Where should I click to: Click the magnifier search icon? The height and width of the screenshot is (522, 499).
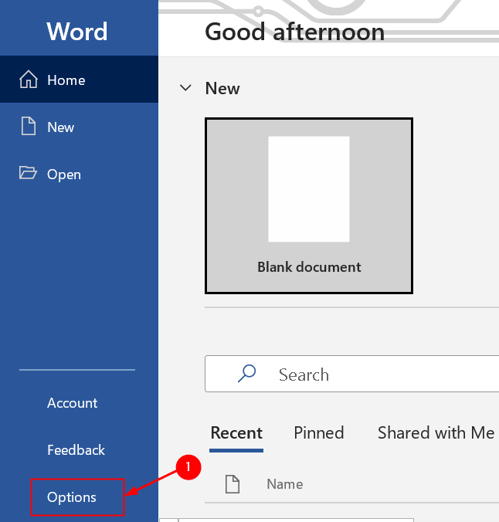tap(247, 374)
